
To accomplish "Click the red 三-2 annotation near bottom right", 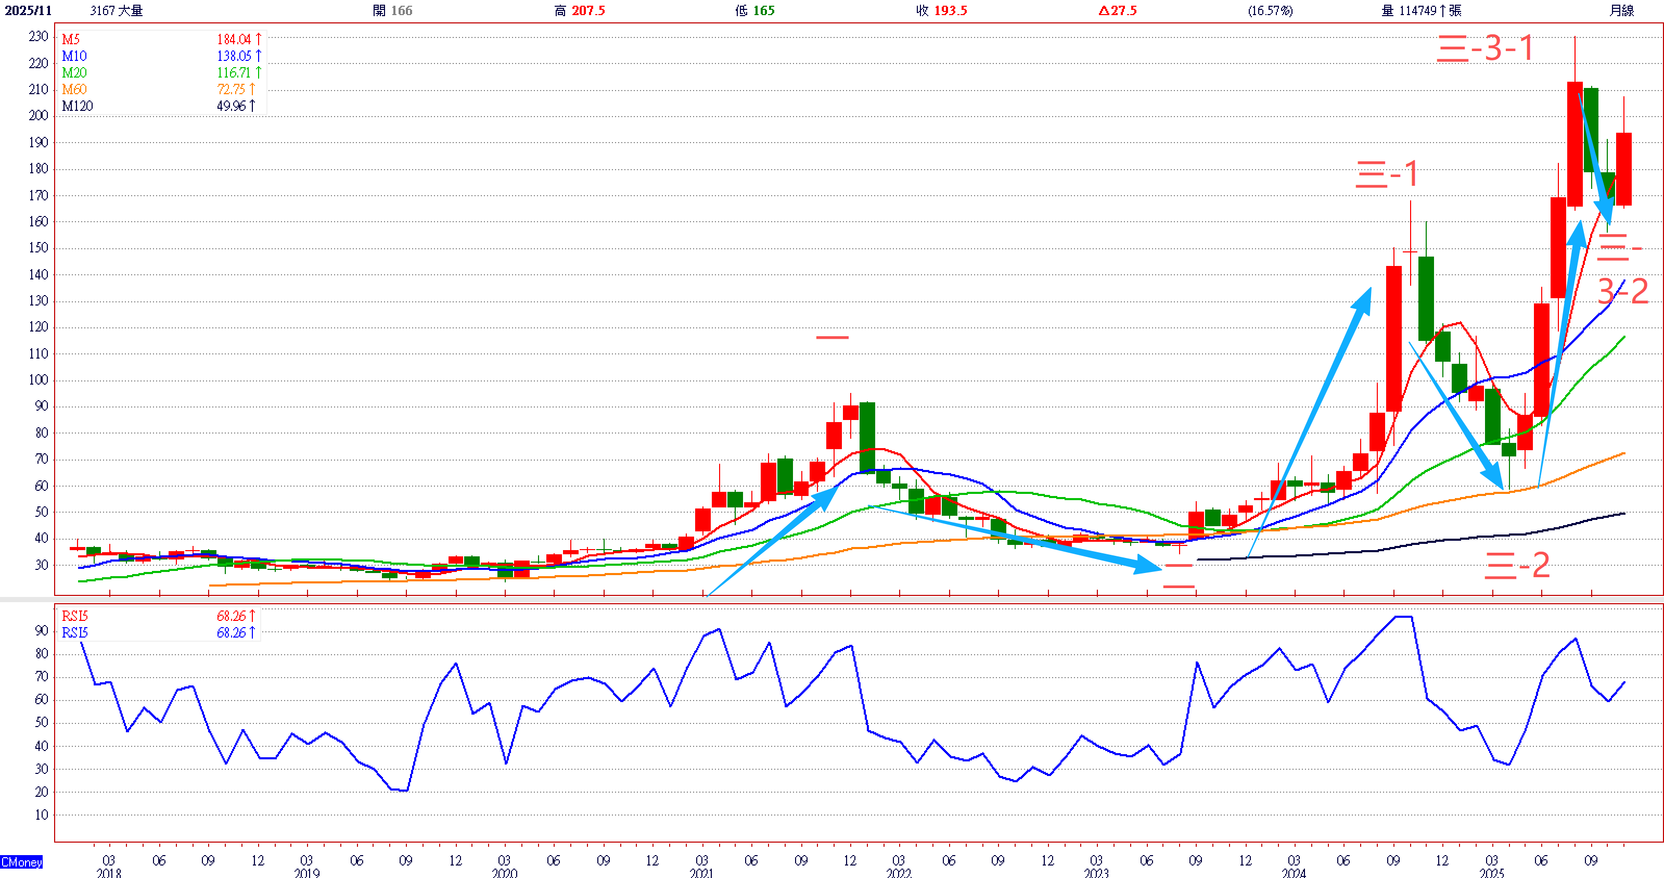I will click(x=1517, y=565).
